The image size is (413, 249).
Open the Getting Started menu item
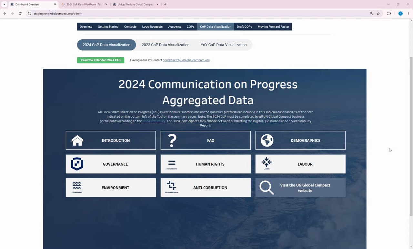tap(108, 27)
